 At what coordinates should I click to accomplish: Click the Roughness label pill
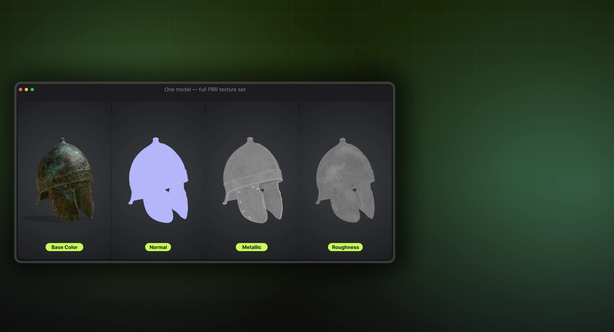coord(345,247)
